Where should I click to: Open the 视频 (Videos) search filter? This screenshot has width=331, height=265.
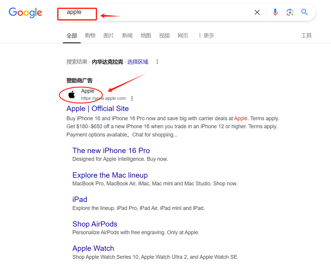click(x=164, y=35)
